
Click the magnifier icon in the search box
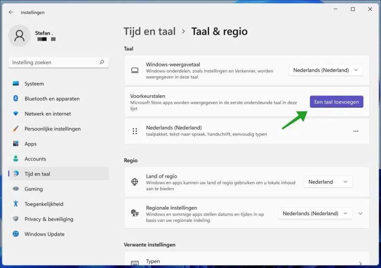coord(102,62)
